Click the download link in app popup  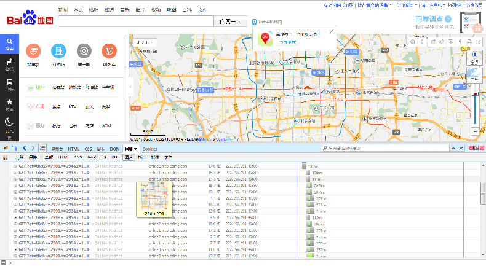point(288,42)
